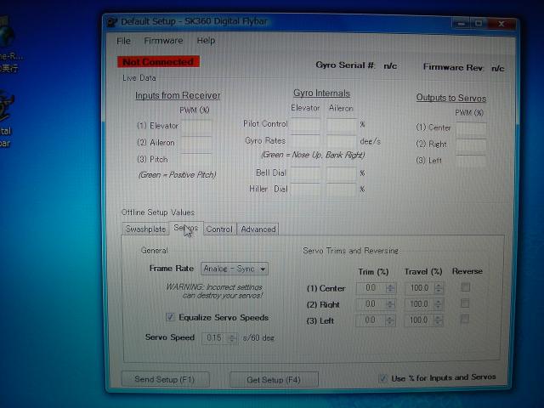
Task: Enable Reverse for the Center servo
Action: (x=465, y=287)
